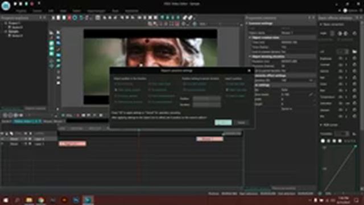Select the Whole parent duration radio option
Viewport: 364px width, 205px height.
[128, 102]
